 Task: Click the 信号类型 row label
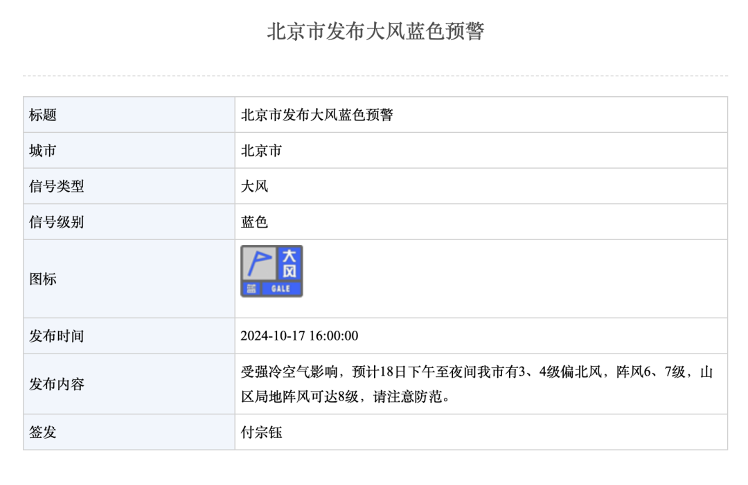coord(57,187)
